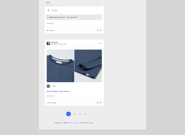View the 1.9k Notes count

tap(51, 103)
